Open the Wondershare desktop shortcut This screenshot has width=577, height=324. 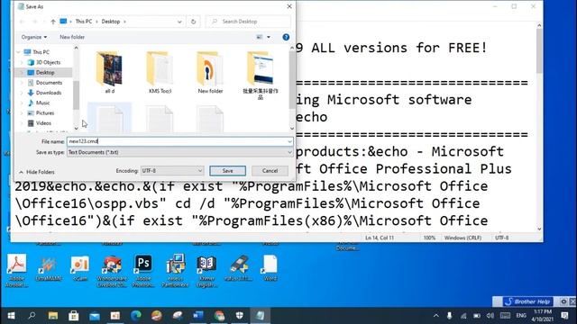[x=112, y=270]
